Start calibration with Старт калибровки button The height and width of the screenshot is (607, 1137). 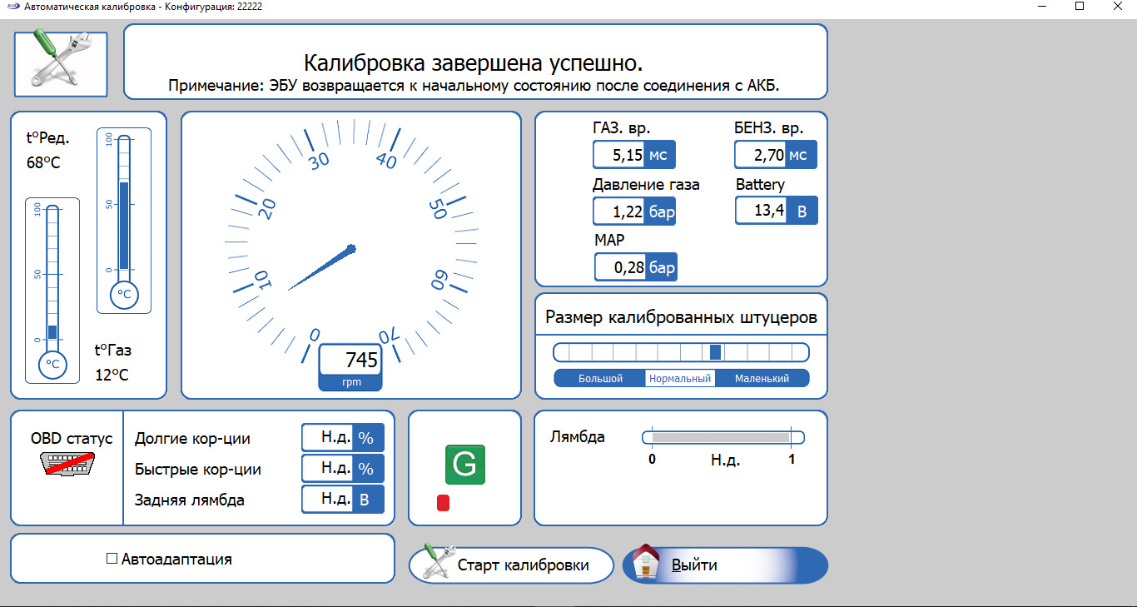510,565
